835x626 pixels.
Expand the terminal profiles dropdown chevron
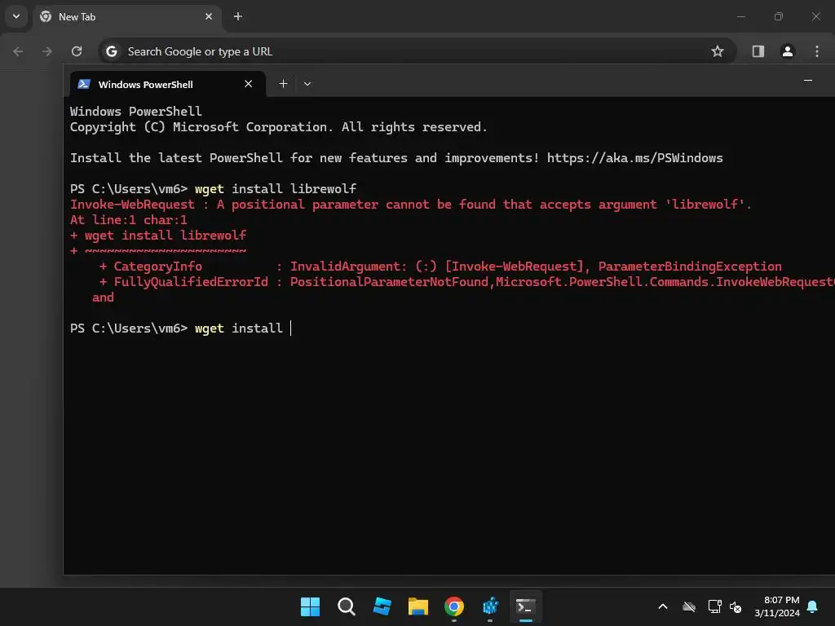tap(307, 84)
